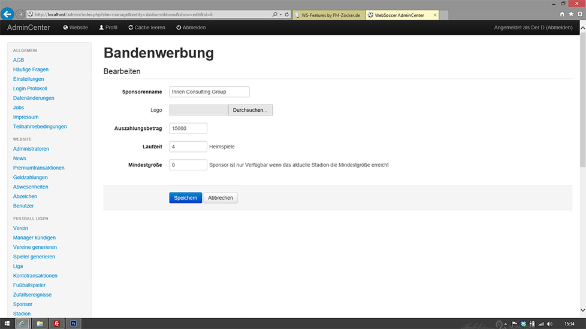This screenshot has height=329, width=586.
Task: Open Photoshop from the taskbar
Action: (73, 324)
